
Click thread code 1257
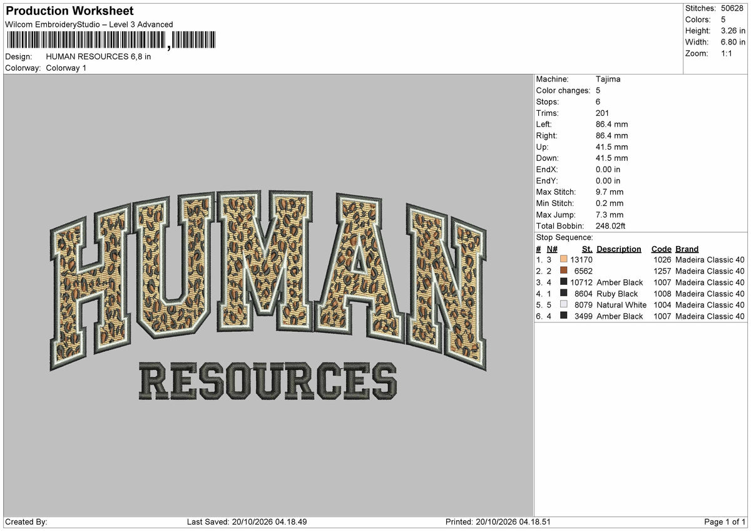point(662,271)
